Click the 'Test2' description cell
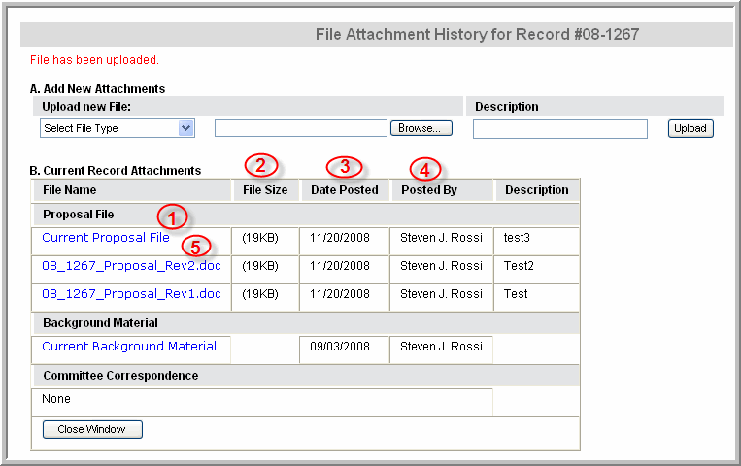This screenshot has width=741, height=466. click(x=536, y=269)
